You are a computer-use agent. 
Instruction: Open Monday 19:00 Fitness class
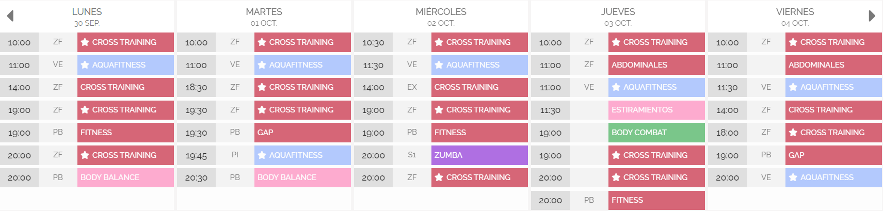[x=125, y=133]
